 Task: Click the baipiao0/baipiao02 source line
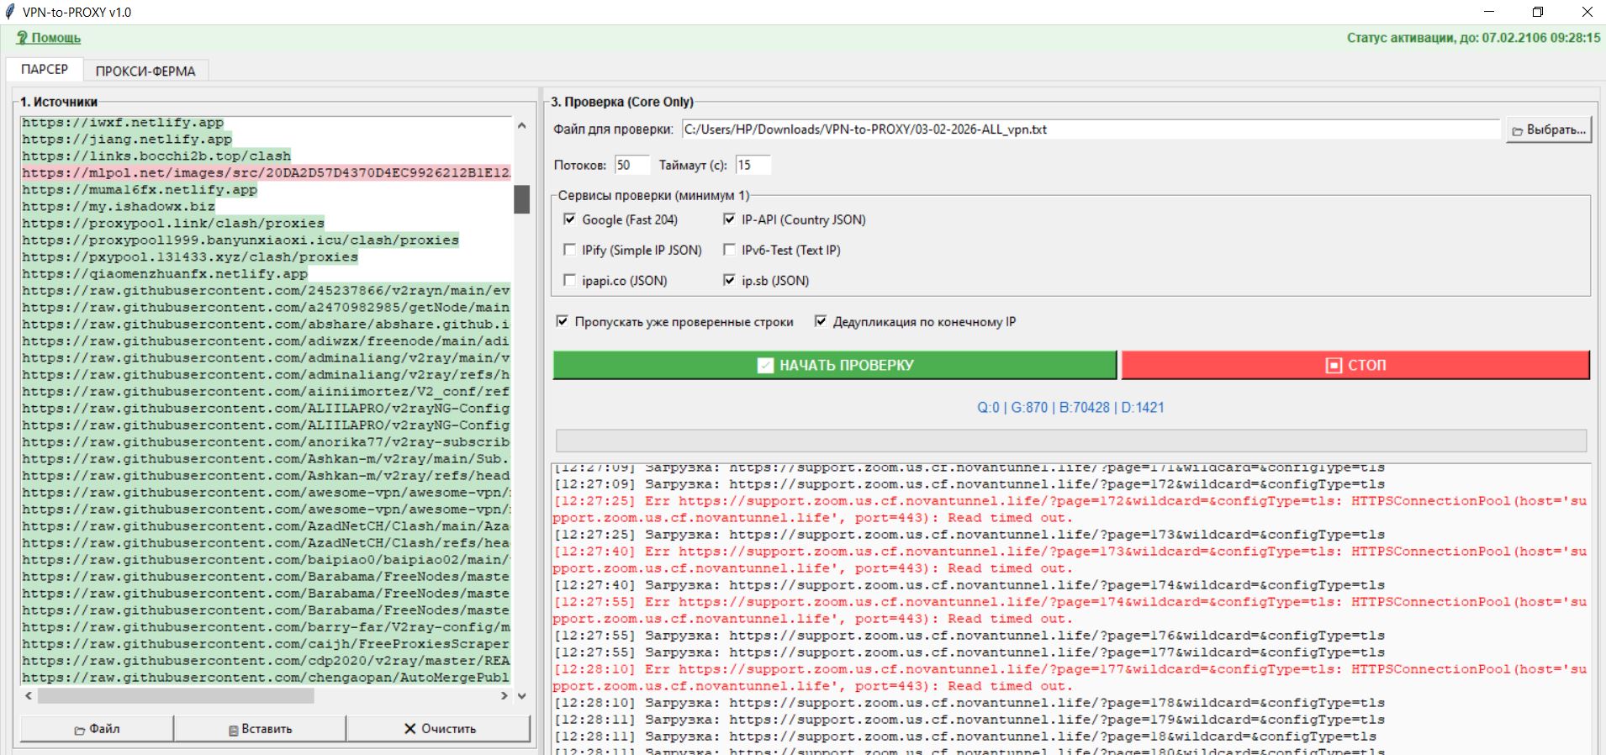[266, 560]
